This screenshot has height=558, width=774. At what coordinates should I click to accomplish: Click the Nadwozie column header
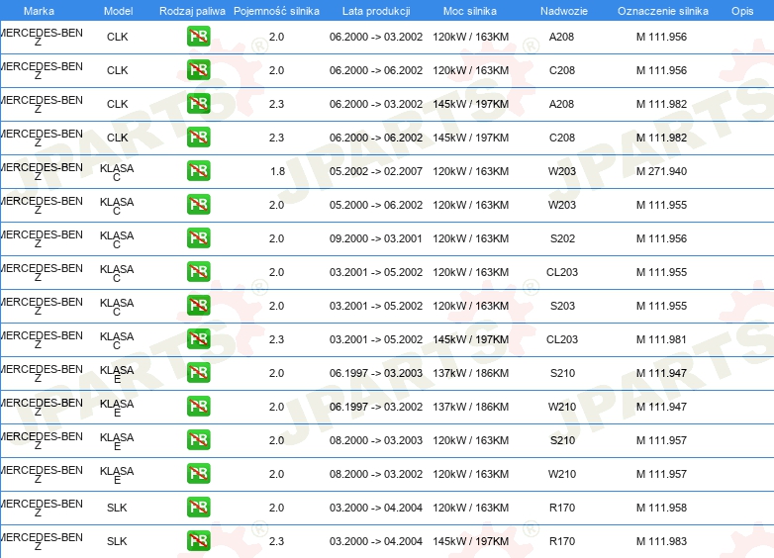point(564,11)
